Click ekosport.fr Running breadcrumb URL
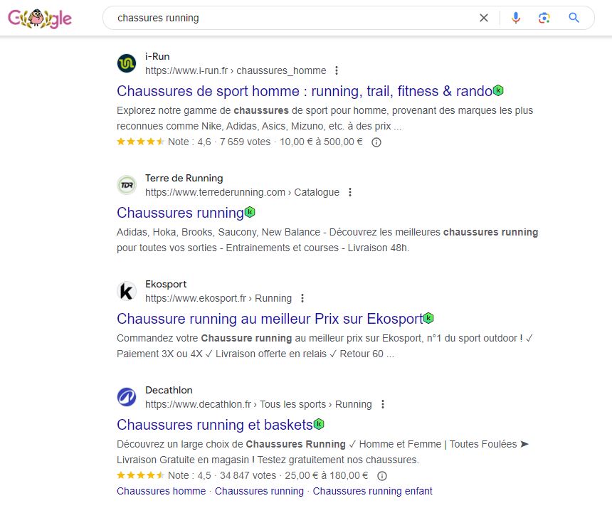 (x=218, y=298)
